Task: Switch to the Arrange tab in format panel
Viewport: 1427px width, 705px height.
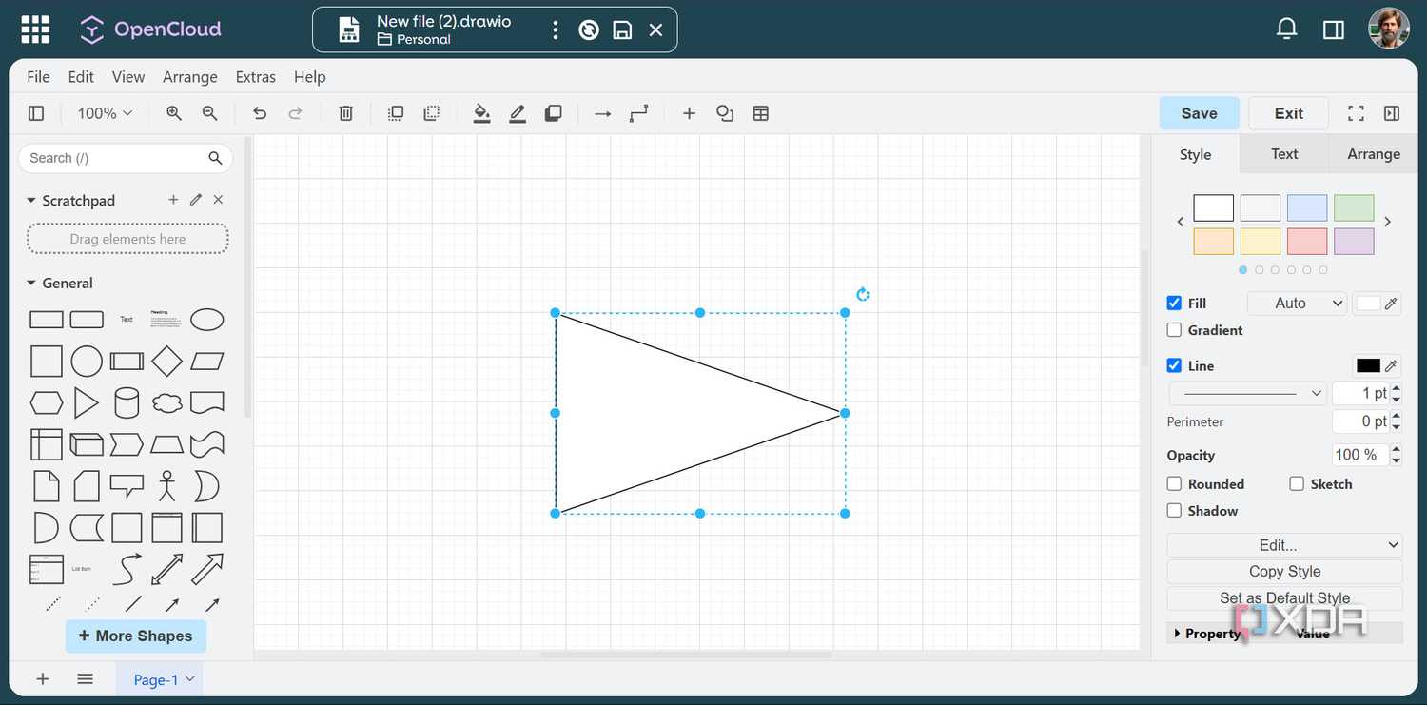Action: [x=1374, y=154]
